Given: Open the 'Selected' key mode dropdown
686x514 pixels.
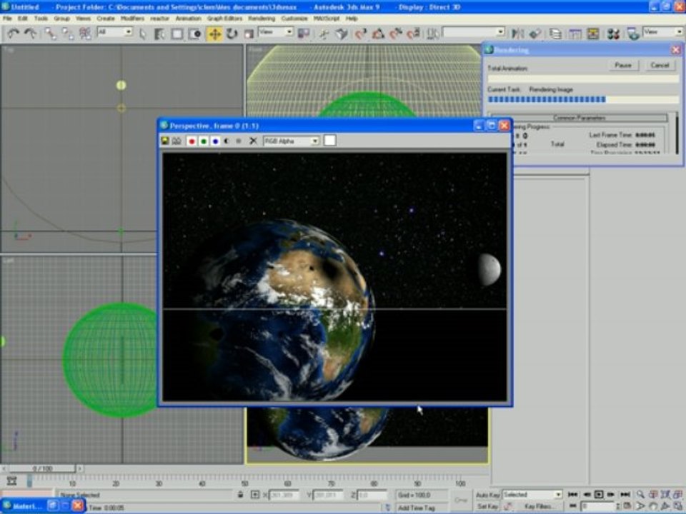Looking at the screenshot, I should (532, 495).
